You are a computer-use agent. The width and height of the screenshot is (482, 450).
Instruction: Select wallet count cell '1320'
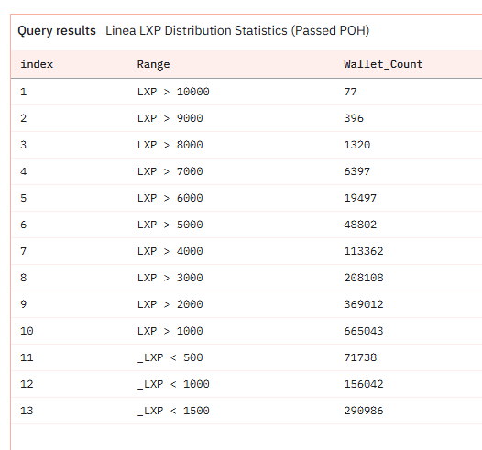click(356, 145)
